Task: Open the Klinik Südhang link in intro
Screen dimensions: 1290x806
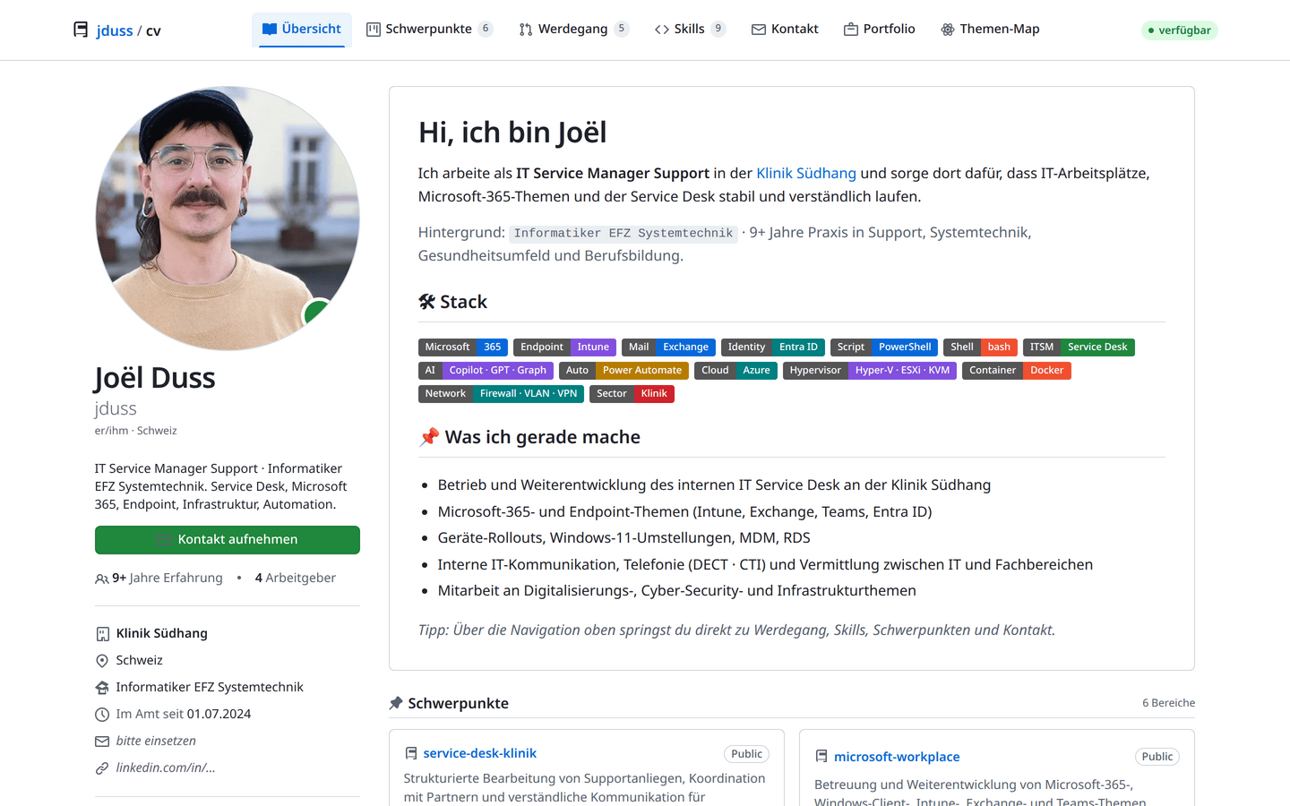Action: pyautogui.click(x=806, y=173)
